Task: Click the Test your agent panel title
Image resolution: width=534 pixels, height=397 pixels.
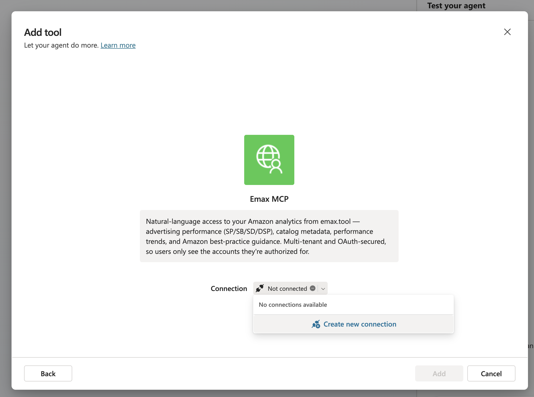Action: 456,6
